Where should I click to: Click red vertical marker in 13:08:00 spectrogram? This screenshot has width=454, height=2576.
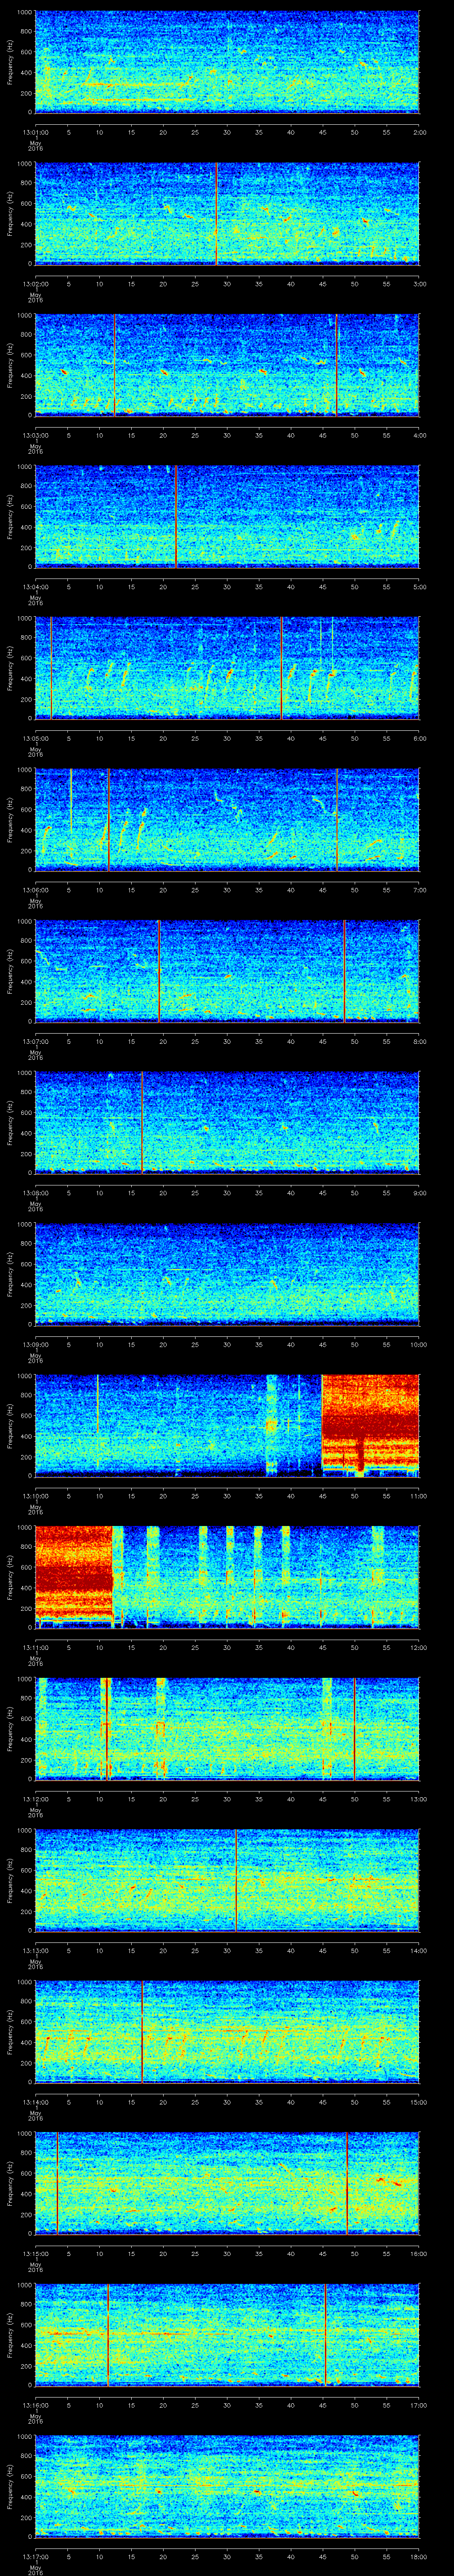point(143,1123)
